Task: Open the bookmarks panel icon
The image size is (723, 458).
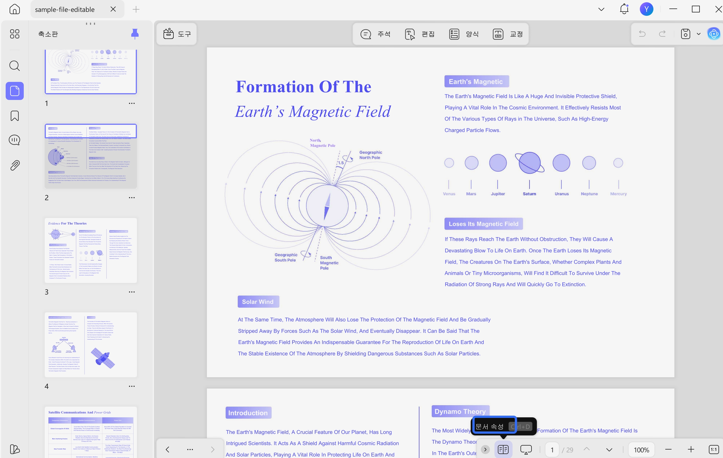Action: (14, 116)
